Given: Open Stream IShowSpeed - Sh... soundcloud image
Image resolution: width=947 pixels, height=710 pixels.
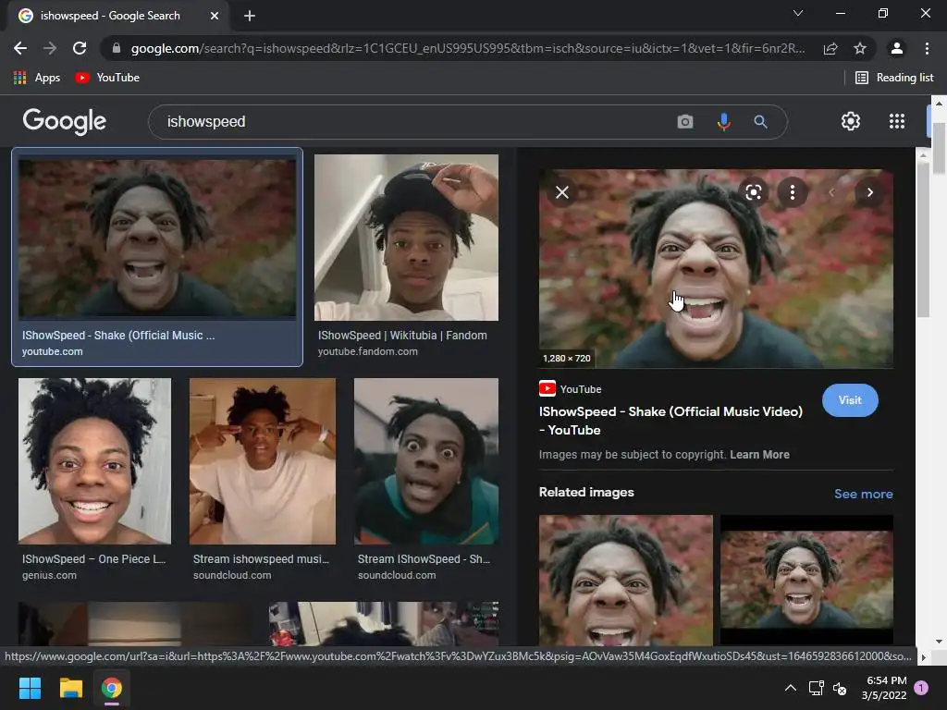Looking at the screenshot, I should tap(426, 461).
